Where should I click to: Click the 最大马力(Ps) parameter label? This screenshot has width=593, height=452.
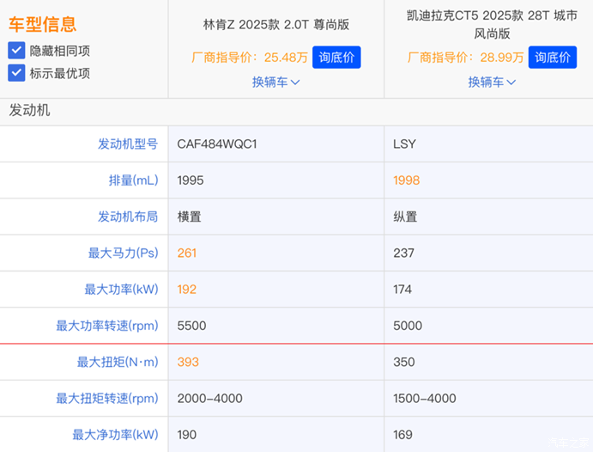[124, 253]
